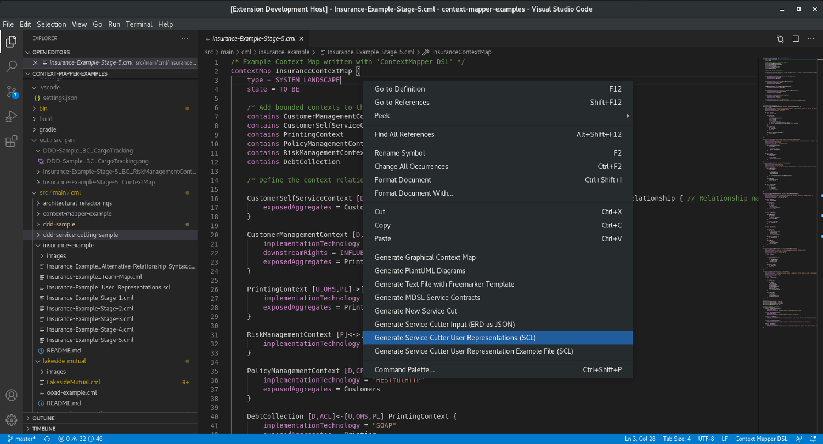Click the editor minimap code overview
This screenshot has height=444, width=823.
(788, 192)
